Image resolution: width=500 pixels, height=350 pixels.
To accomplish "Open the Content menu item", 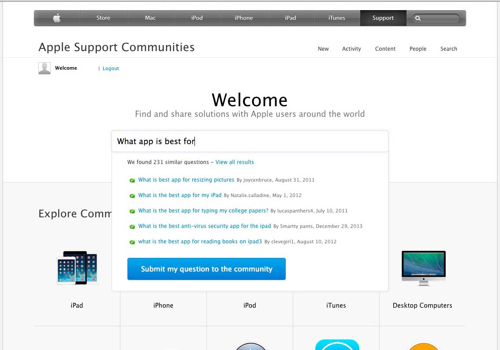I will (x=385, y=49).
